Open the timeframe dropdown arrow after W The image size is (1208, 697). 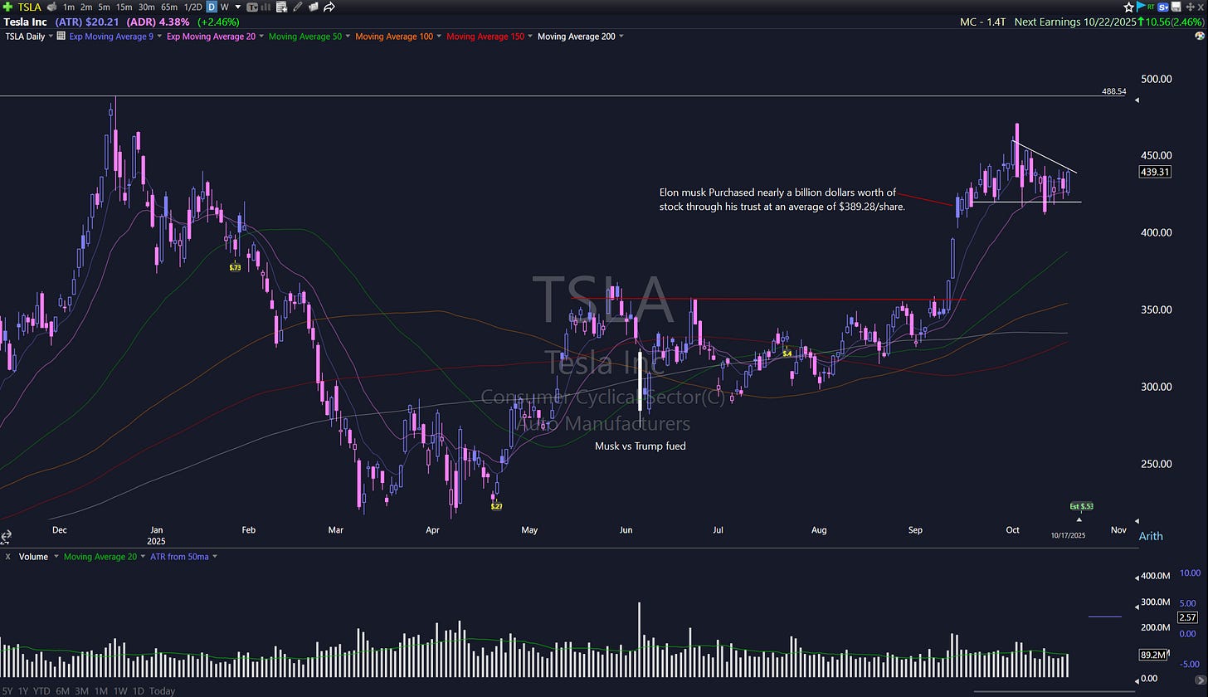click(237, 7)
